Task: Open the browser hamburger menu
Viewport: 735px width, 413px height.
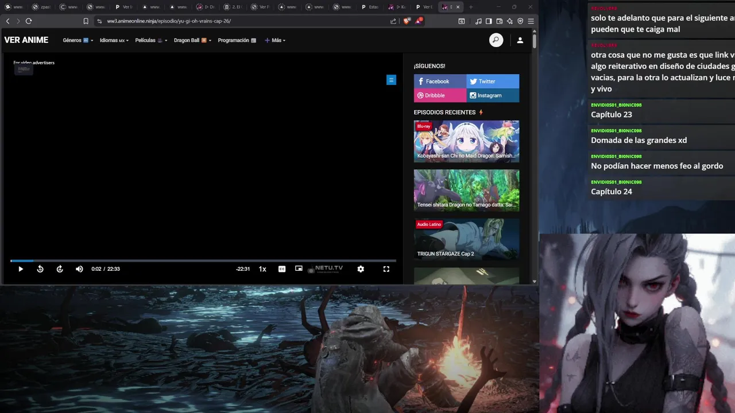Action: click(x=531, y=21)
